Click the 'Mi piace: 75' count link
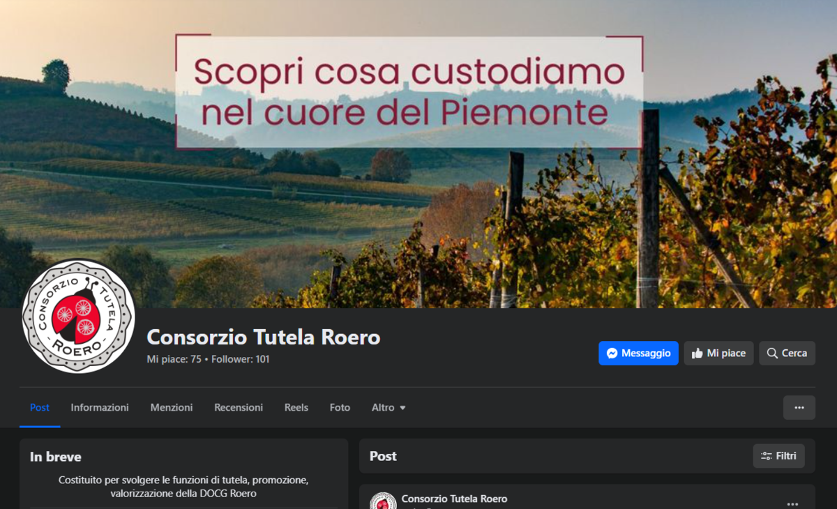The image size is (837, 509). (174, 360)
